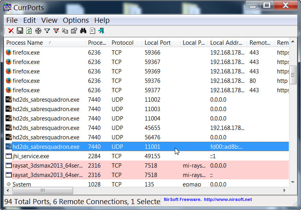The width and height of the screenshot is (301, 210).
Task: Click the epmap port name cell
Action: (x=192, y=184)
